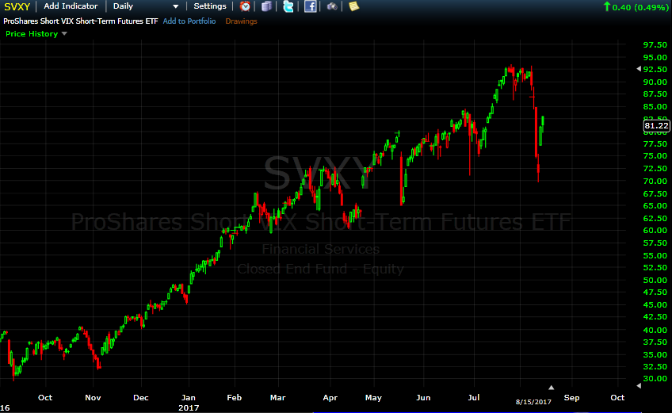This screenshot has width=672, height=413.
Task: Click the Sep month axis label
Action: (x=571, y=398)
